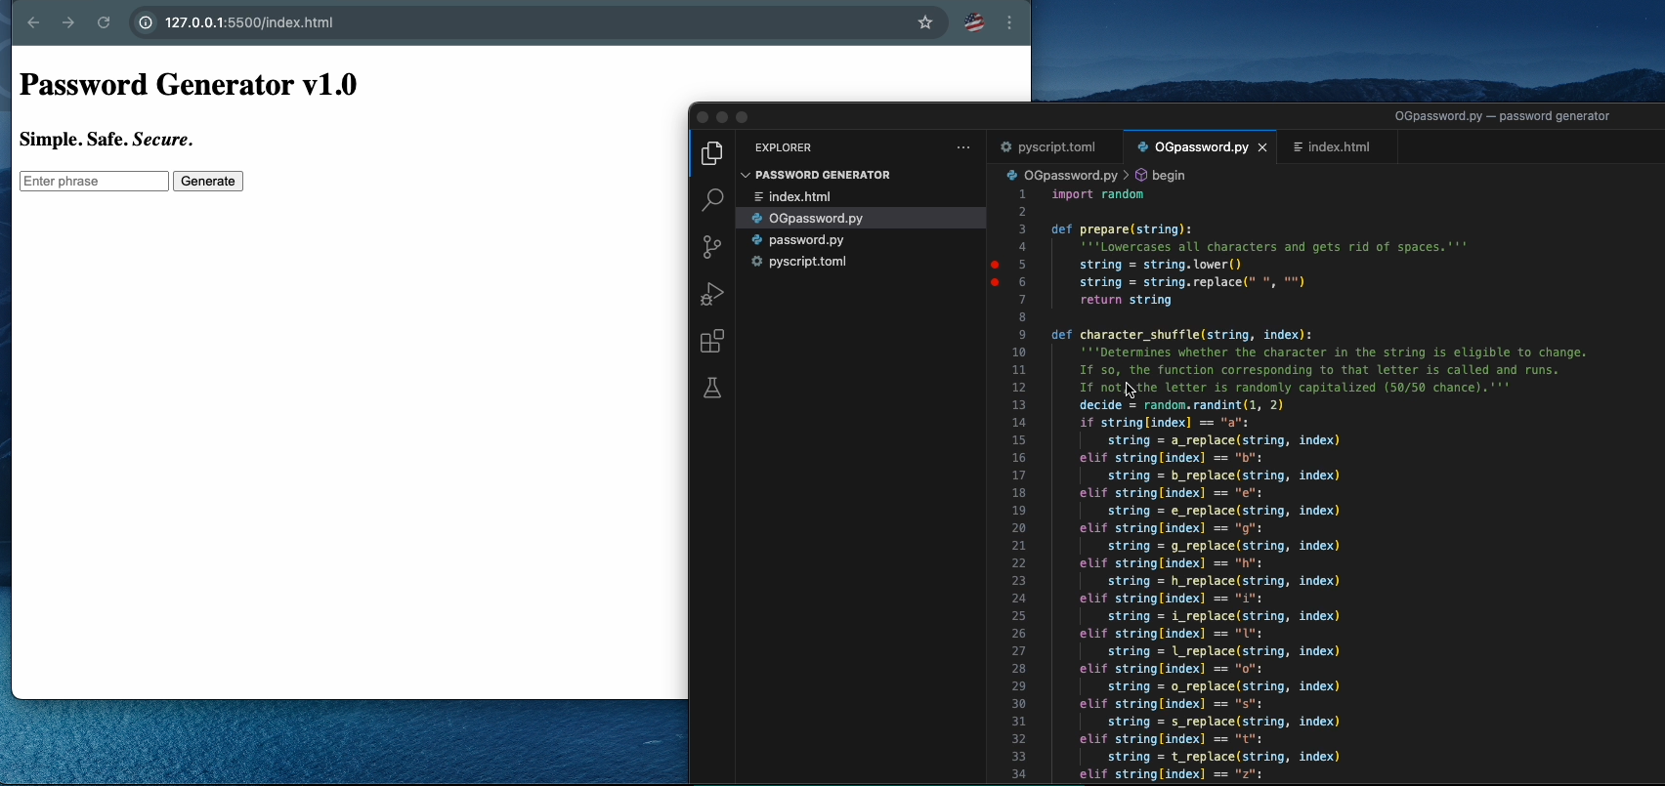Click the Enter phrase input field
Viewport: 1665px width, 786px height.
[94, 182]
